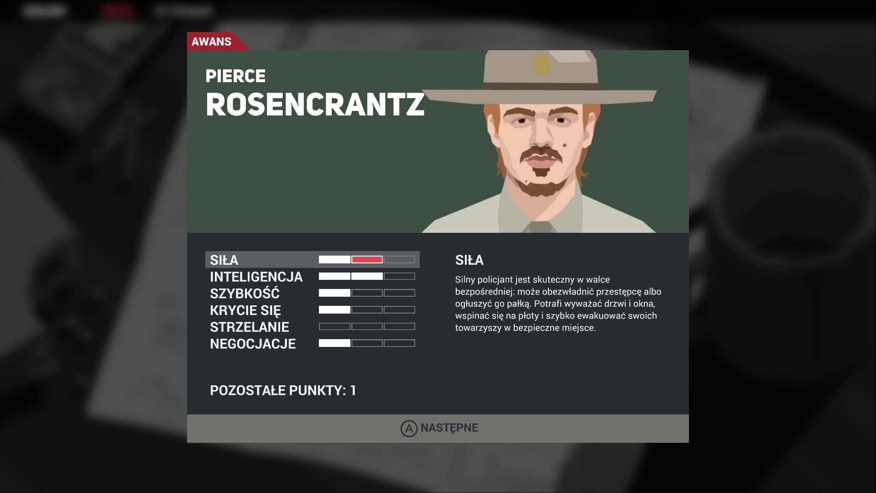The height and width of the screenshot is (493, 876).
Task: Click the Szybkość skill level bar
Action: 367,293
